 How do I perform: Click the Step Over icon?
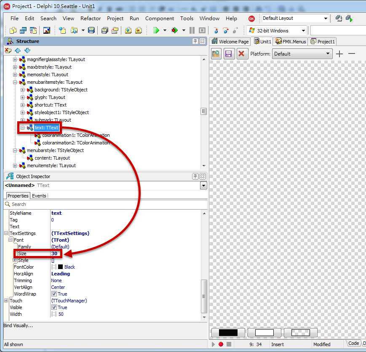[226, 30]
